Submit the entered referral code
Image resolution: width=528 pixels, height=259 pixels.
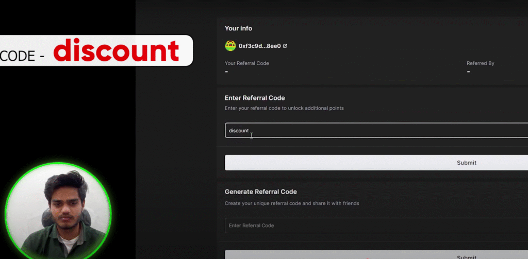(x=376, y=163)
